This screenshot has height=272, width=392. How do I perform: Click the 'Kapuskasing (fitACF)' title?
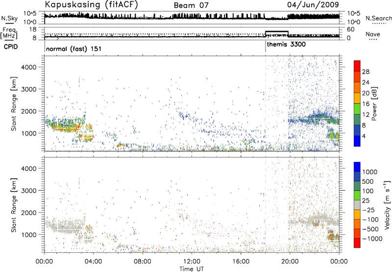click(91, 4)
